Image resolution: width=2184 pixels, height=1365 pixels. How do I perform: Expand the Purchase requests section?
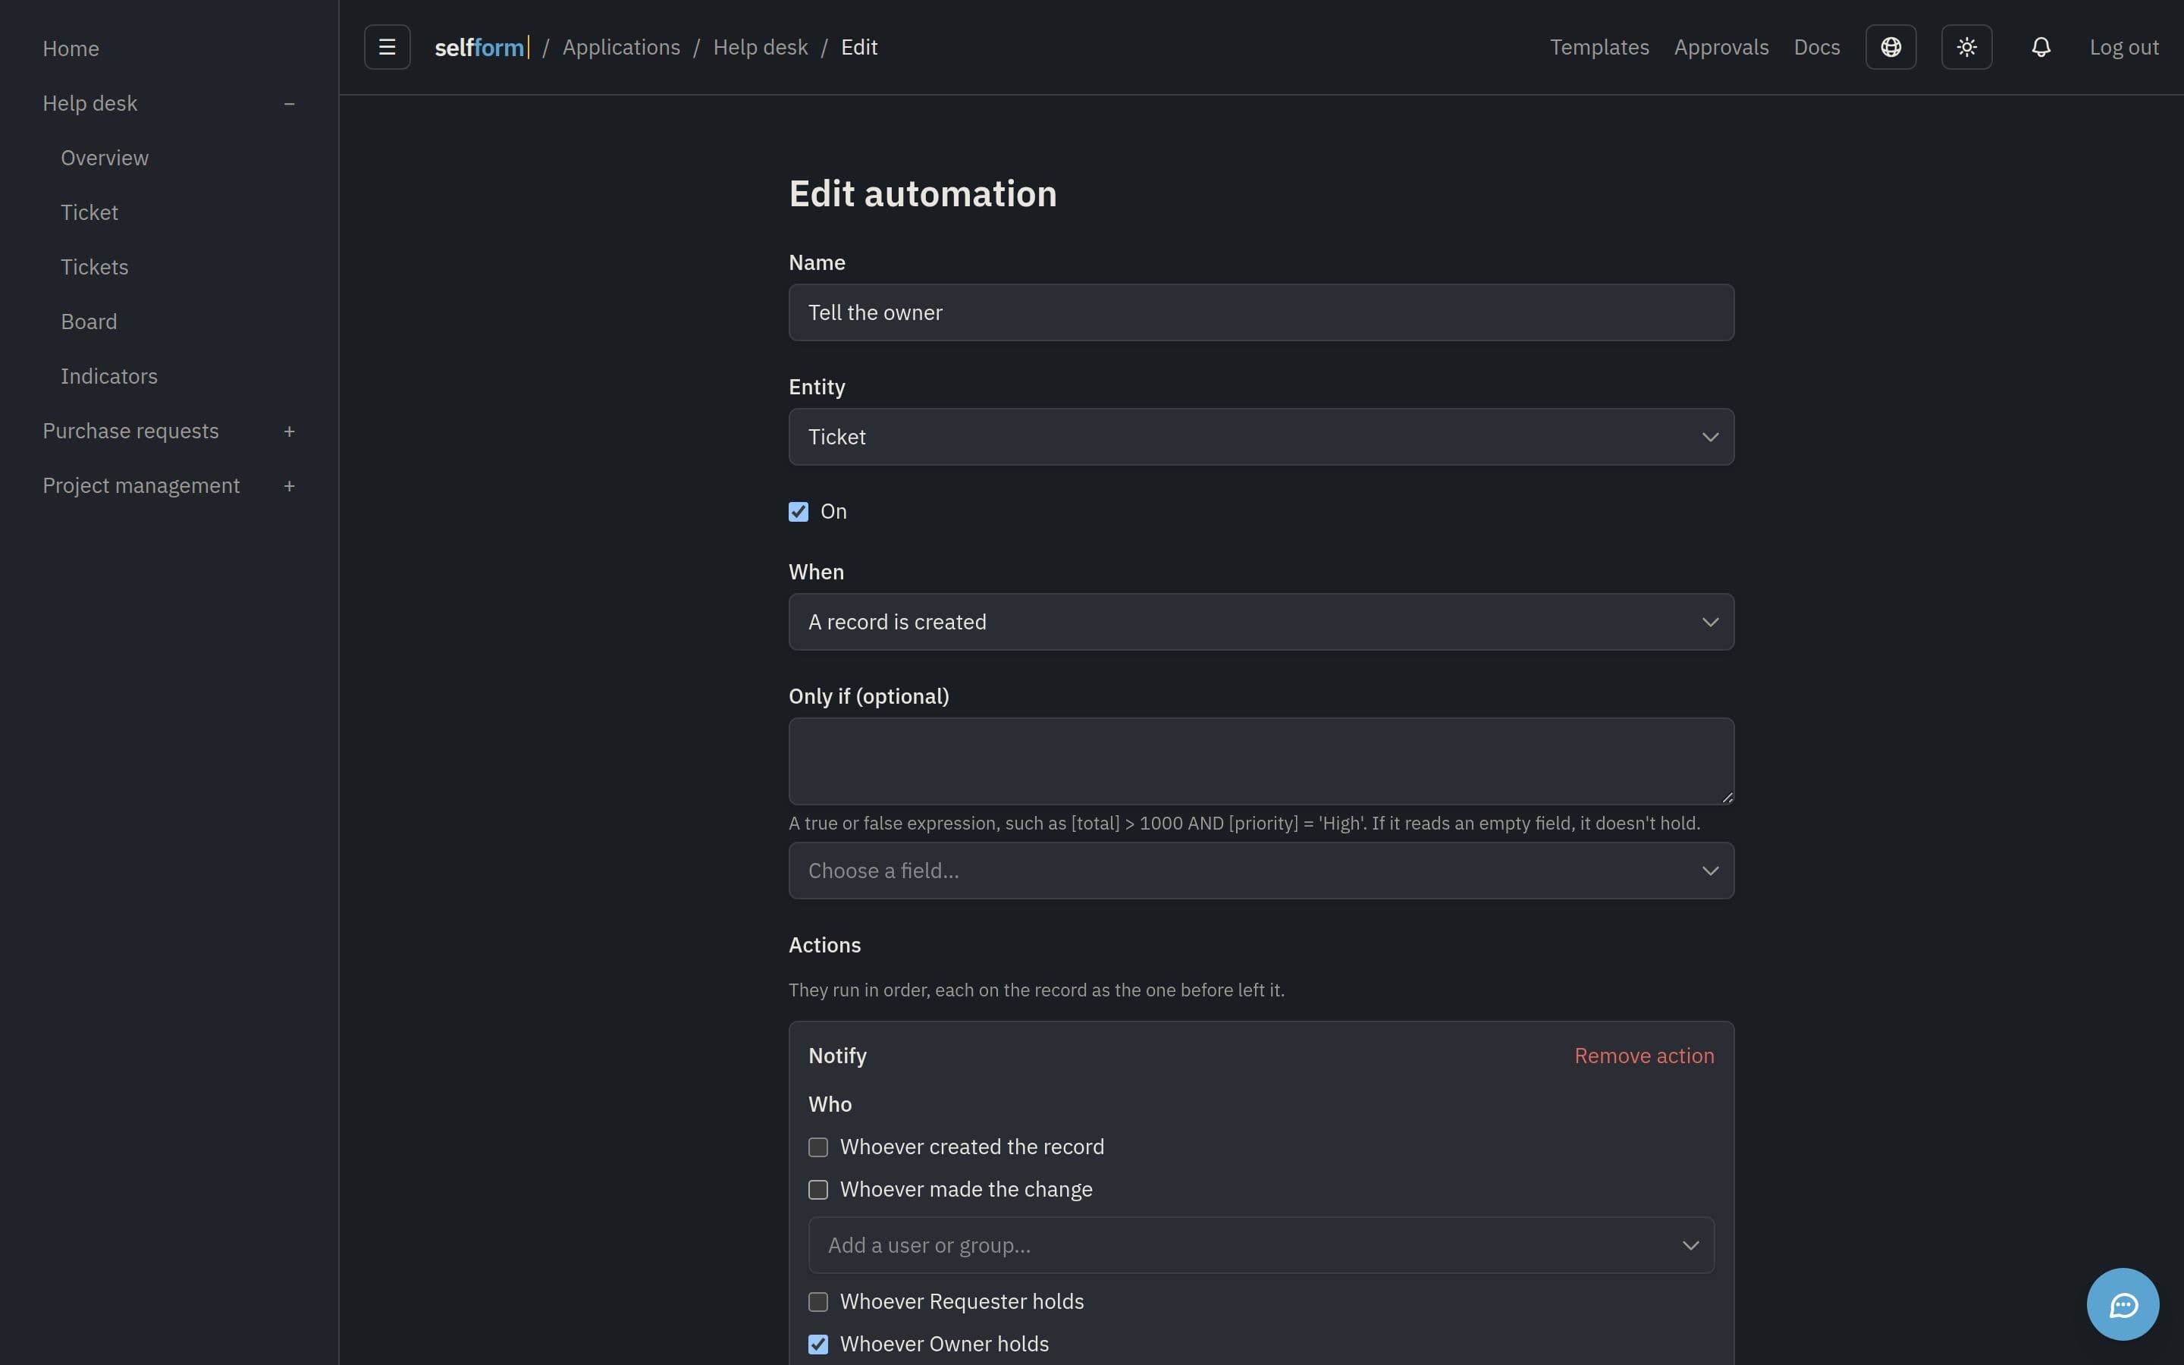click(289, 431)
